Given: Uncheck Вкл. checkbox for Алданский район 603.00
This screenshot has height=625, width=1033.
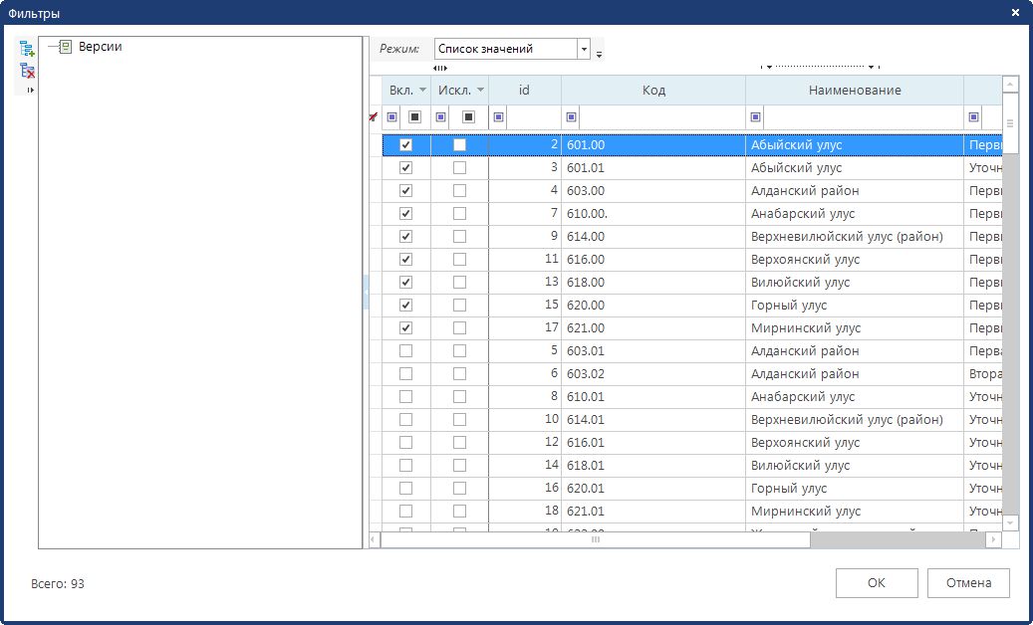Looking at the screenshot, I should click(405, 191).
